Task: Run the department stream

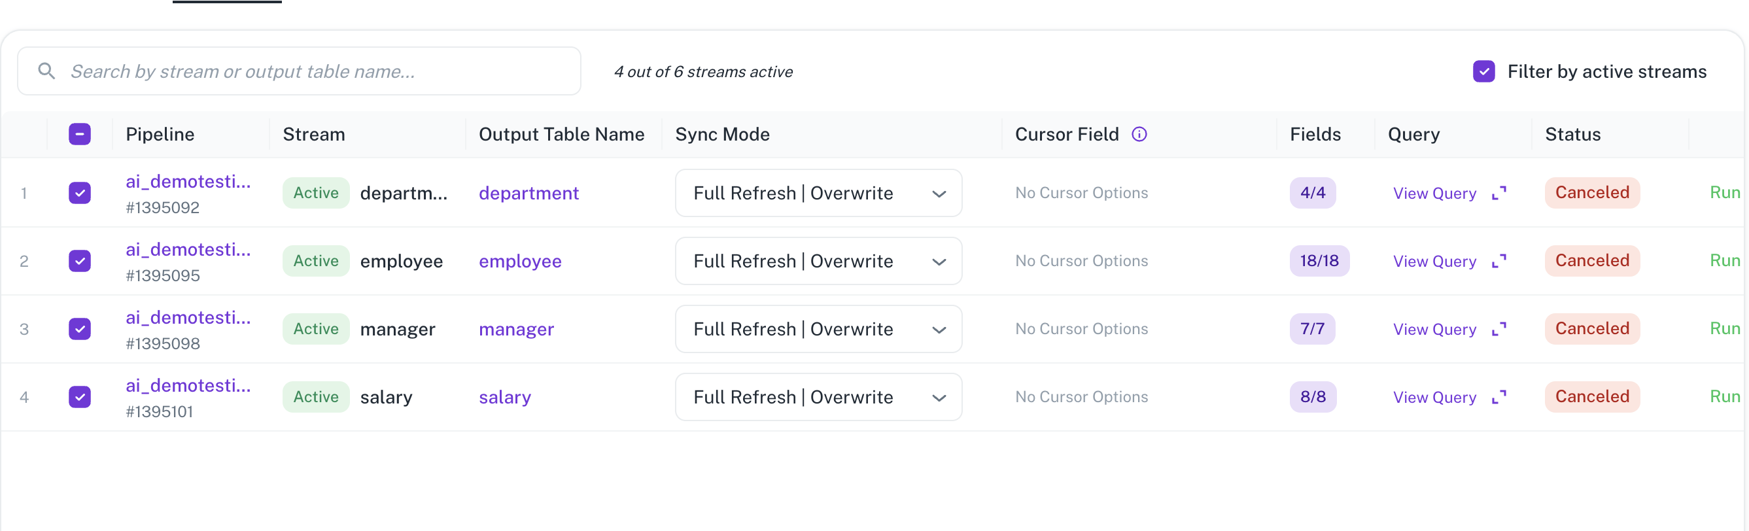Action: coord(1724,193)
